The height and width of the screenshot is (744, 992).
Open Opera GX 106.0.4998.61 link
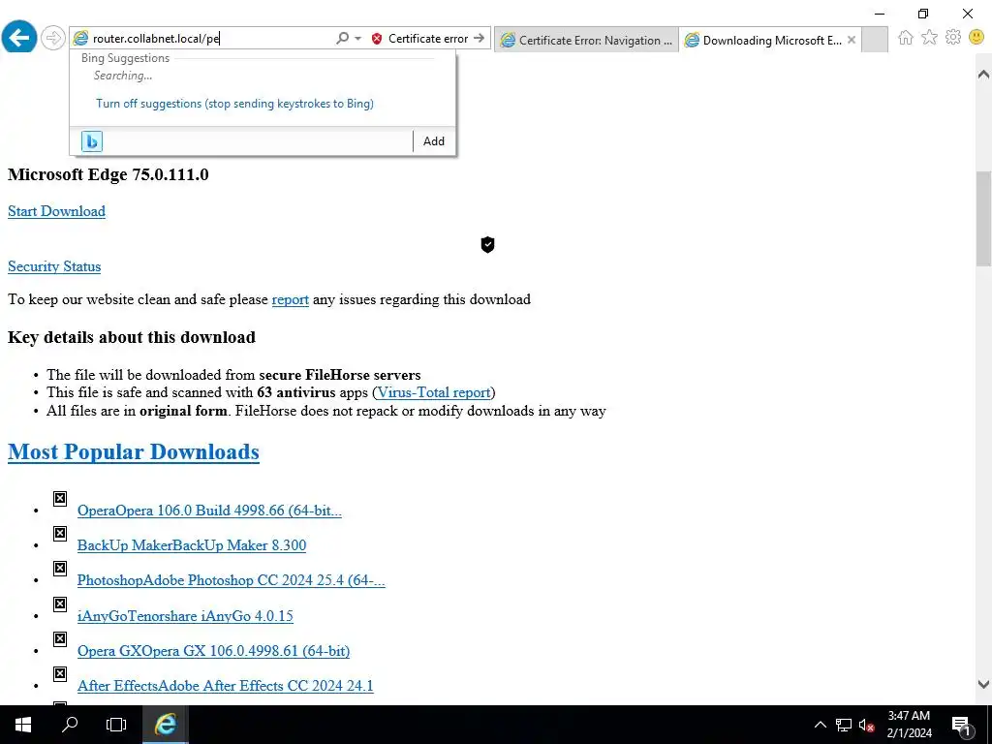213,650
